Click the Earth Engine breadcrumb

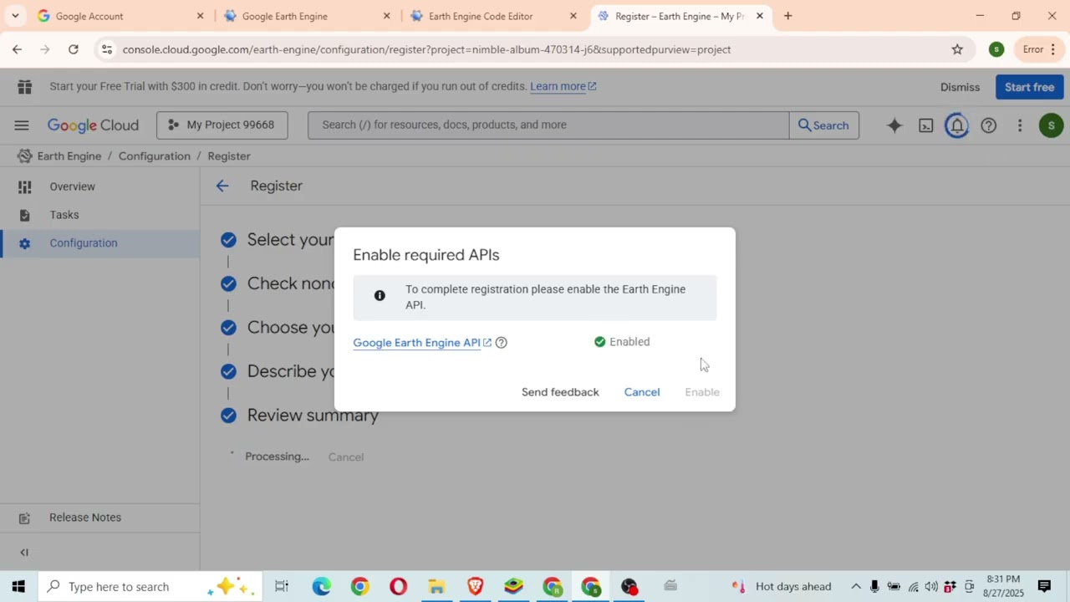69,156
